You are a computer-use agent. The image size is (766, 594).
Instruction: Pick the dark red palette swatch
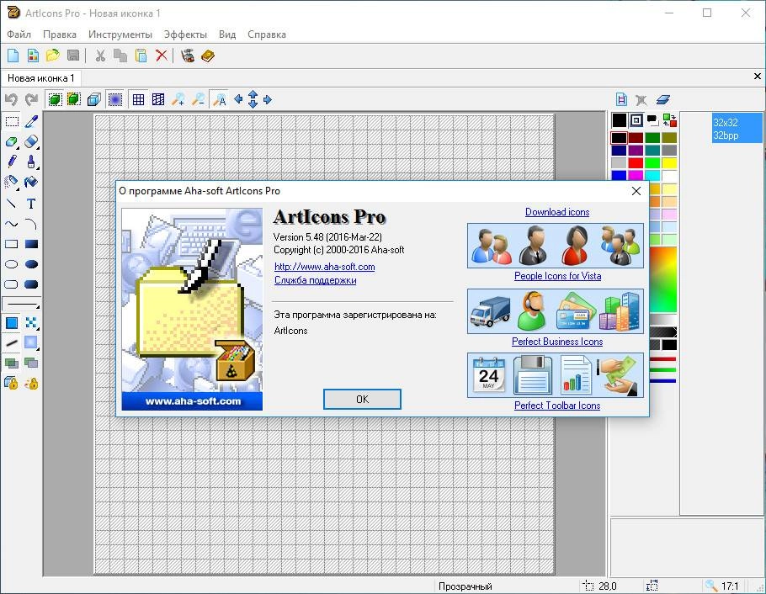(x=636, y=138)
